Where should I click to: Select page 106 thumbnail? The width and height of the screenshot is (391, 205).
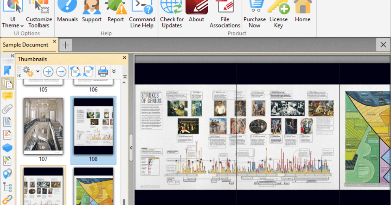94,82
